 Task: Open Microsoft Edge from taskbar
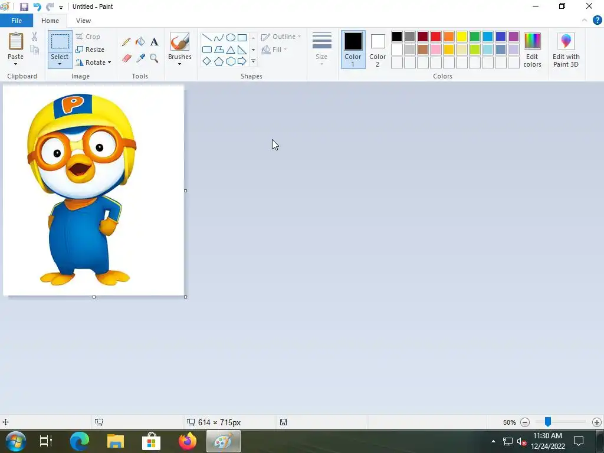[x=80, y=441]
